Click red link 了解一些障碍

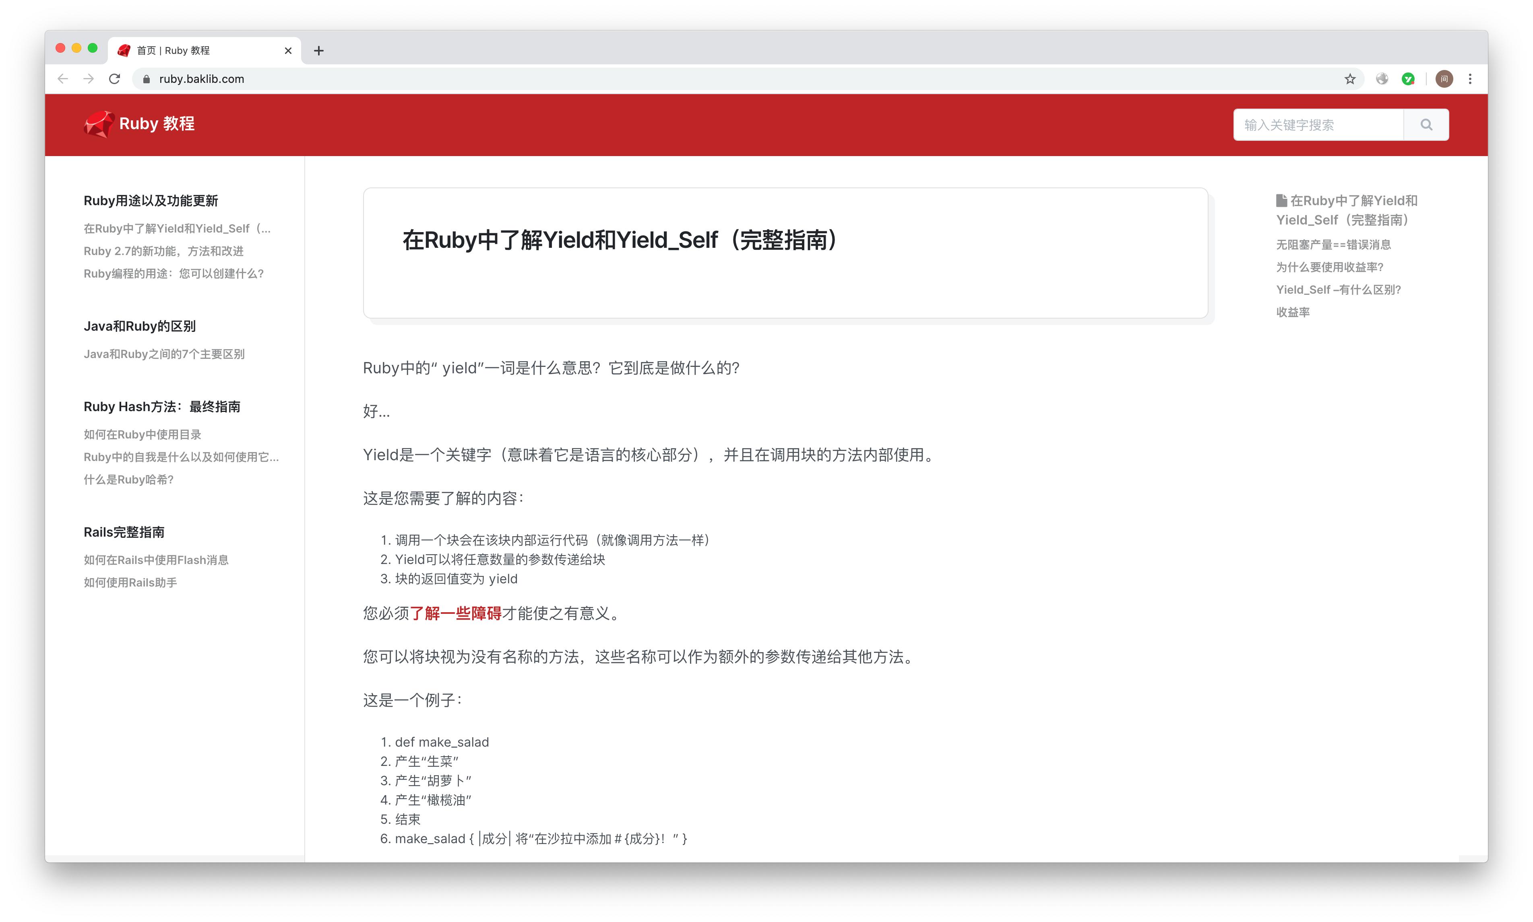tap(455, 613)
